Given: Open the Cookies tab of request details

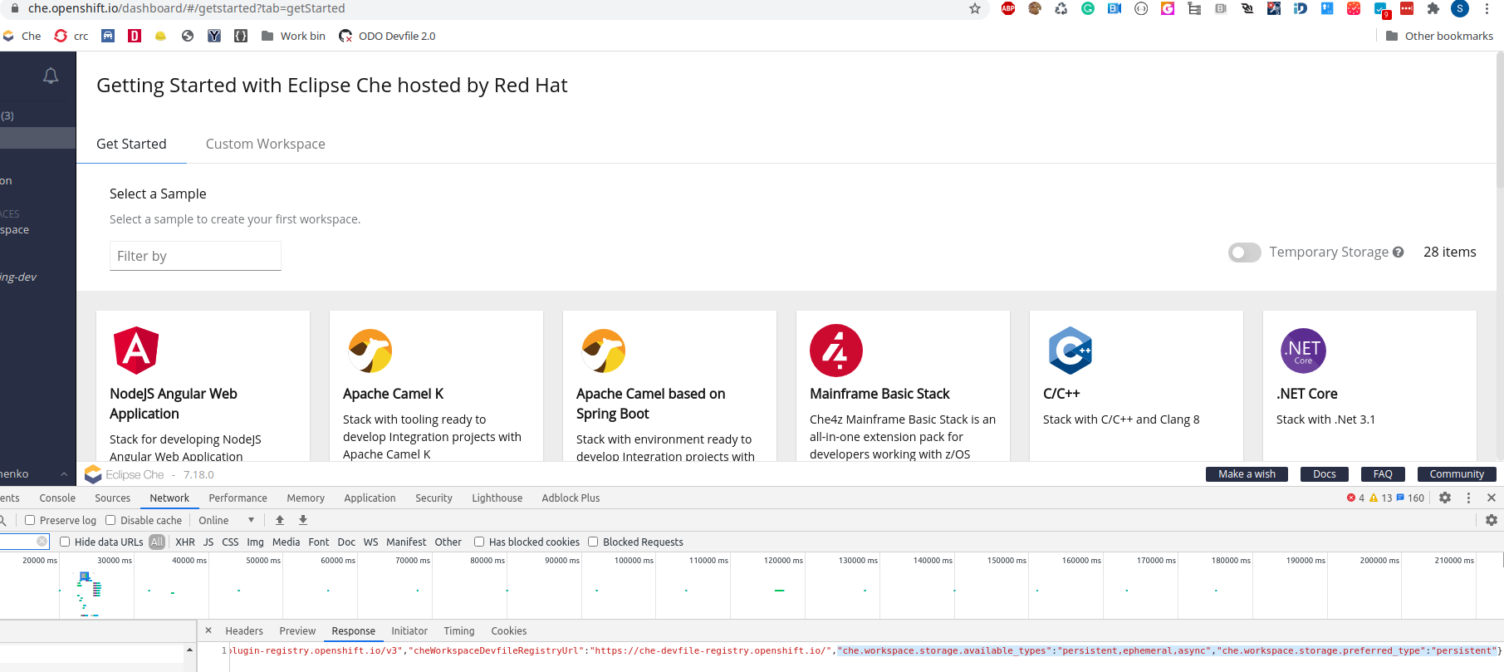Looking at the screenshot, I should pos(509,631).
